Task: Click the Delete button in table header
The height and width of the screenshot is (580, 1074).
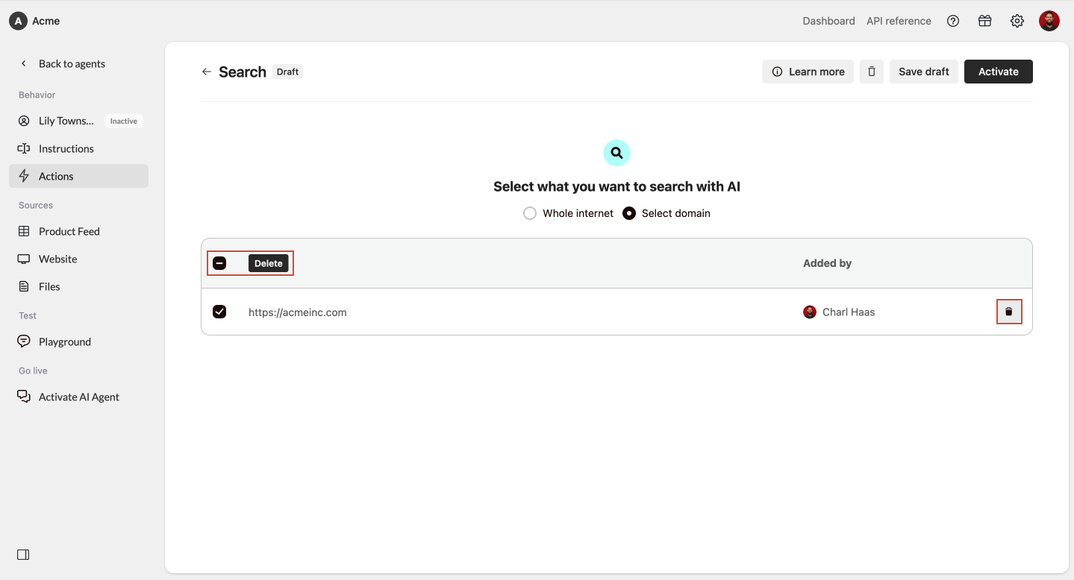Action: point(269,263)
